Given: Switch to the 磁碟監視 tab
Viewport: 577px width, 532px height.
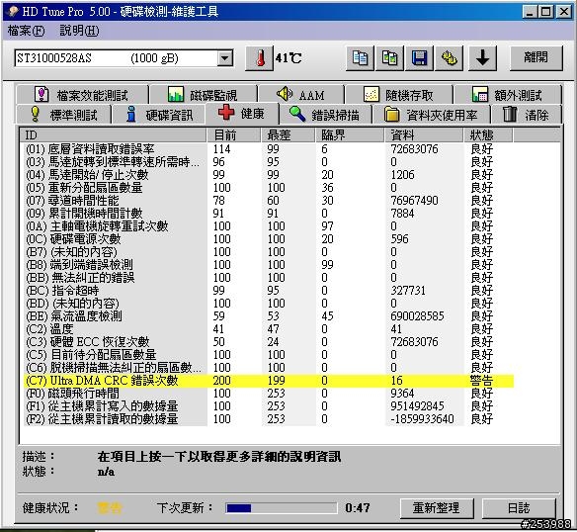Looking at the screenshot, I should click(x=203, y=95).
